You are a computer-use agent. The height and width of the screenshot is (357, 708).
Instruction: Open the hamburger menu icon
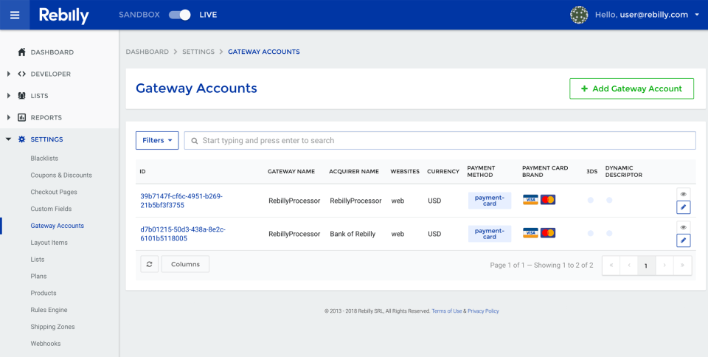tap(15, 15)
